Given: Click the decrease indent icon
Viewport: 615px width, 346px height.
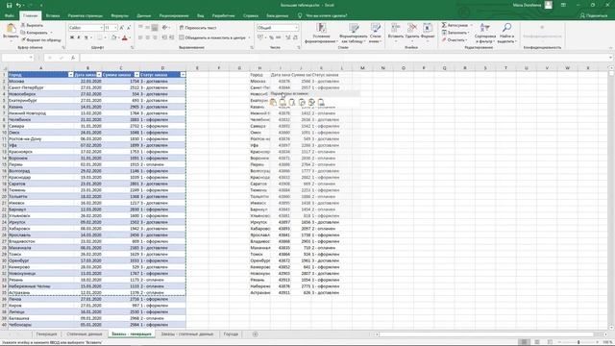Looking at the screenshot, I should 164,37.
